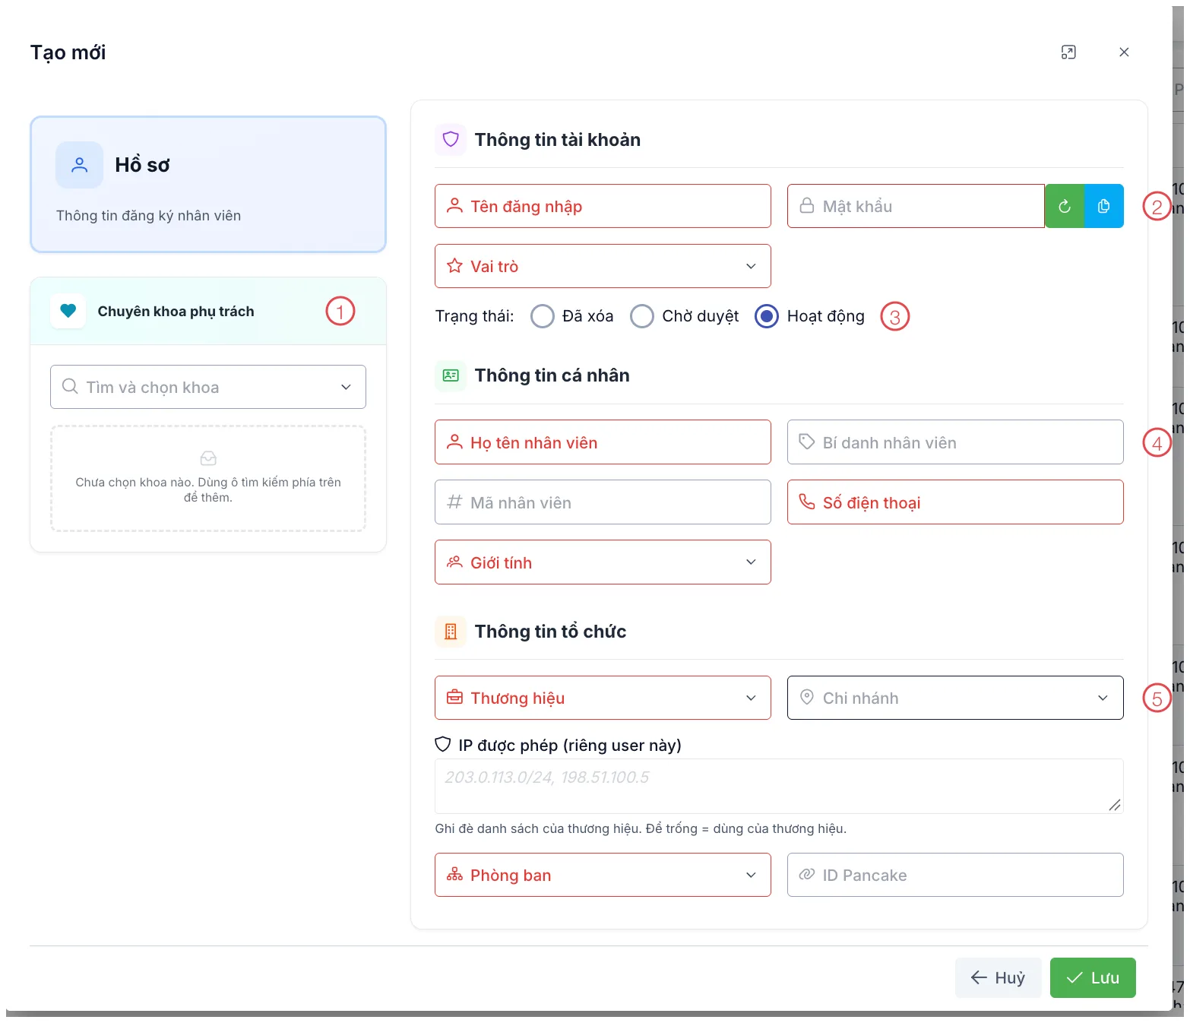This screenshot has height=1023, width=1190.
Task: Open the Giới tính dropdown
Action: click(603, 562)
